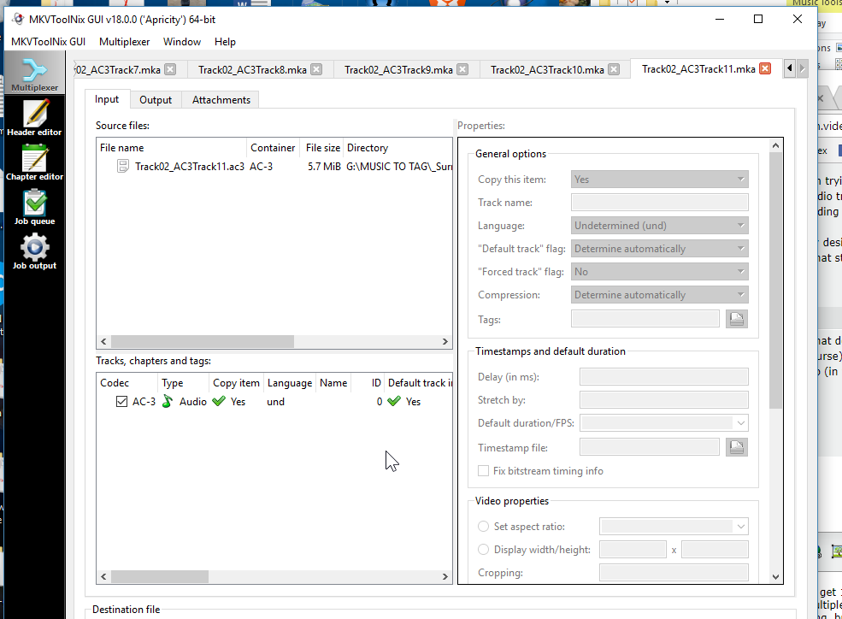Open the Multiplexer menu
The height and width of the screenshot is (619, 842).
(124, 42)
